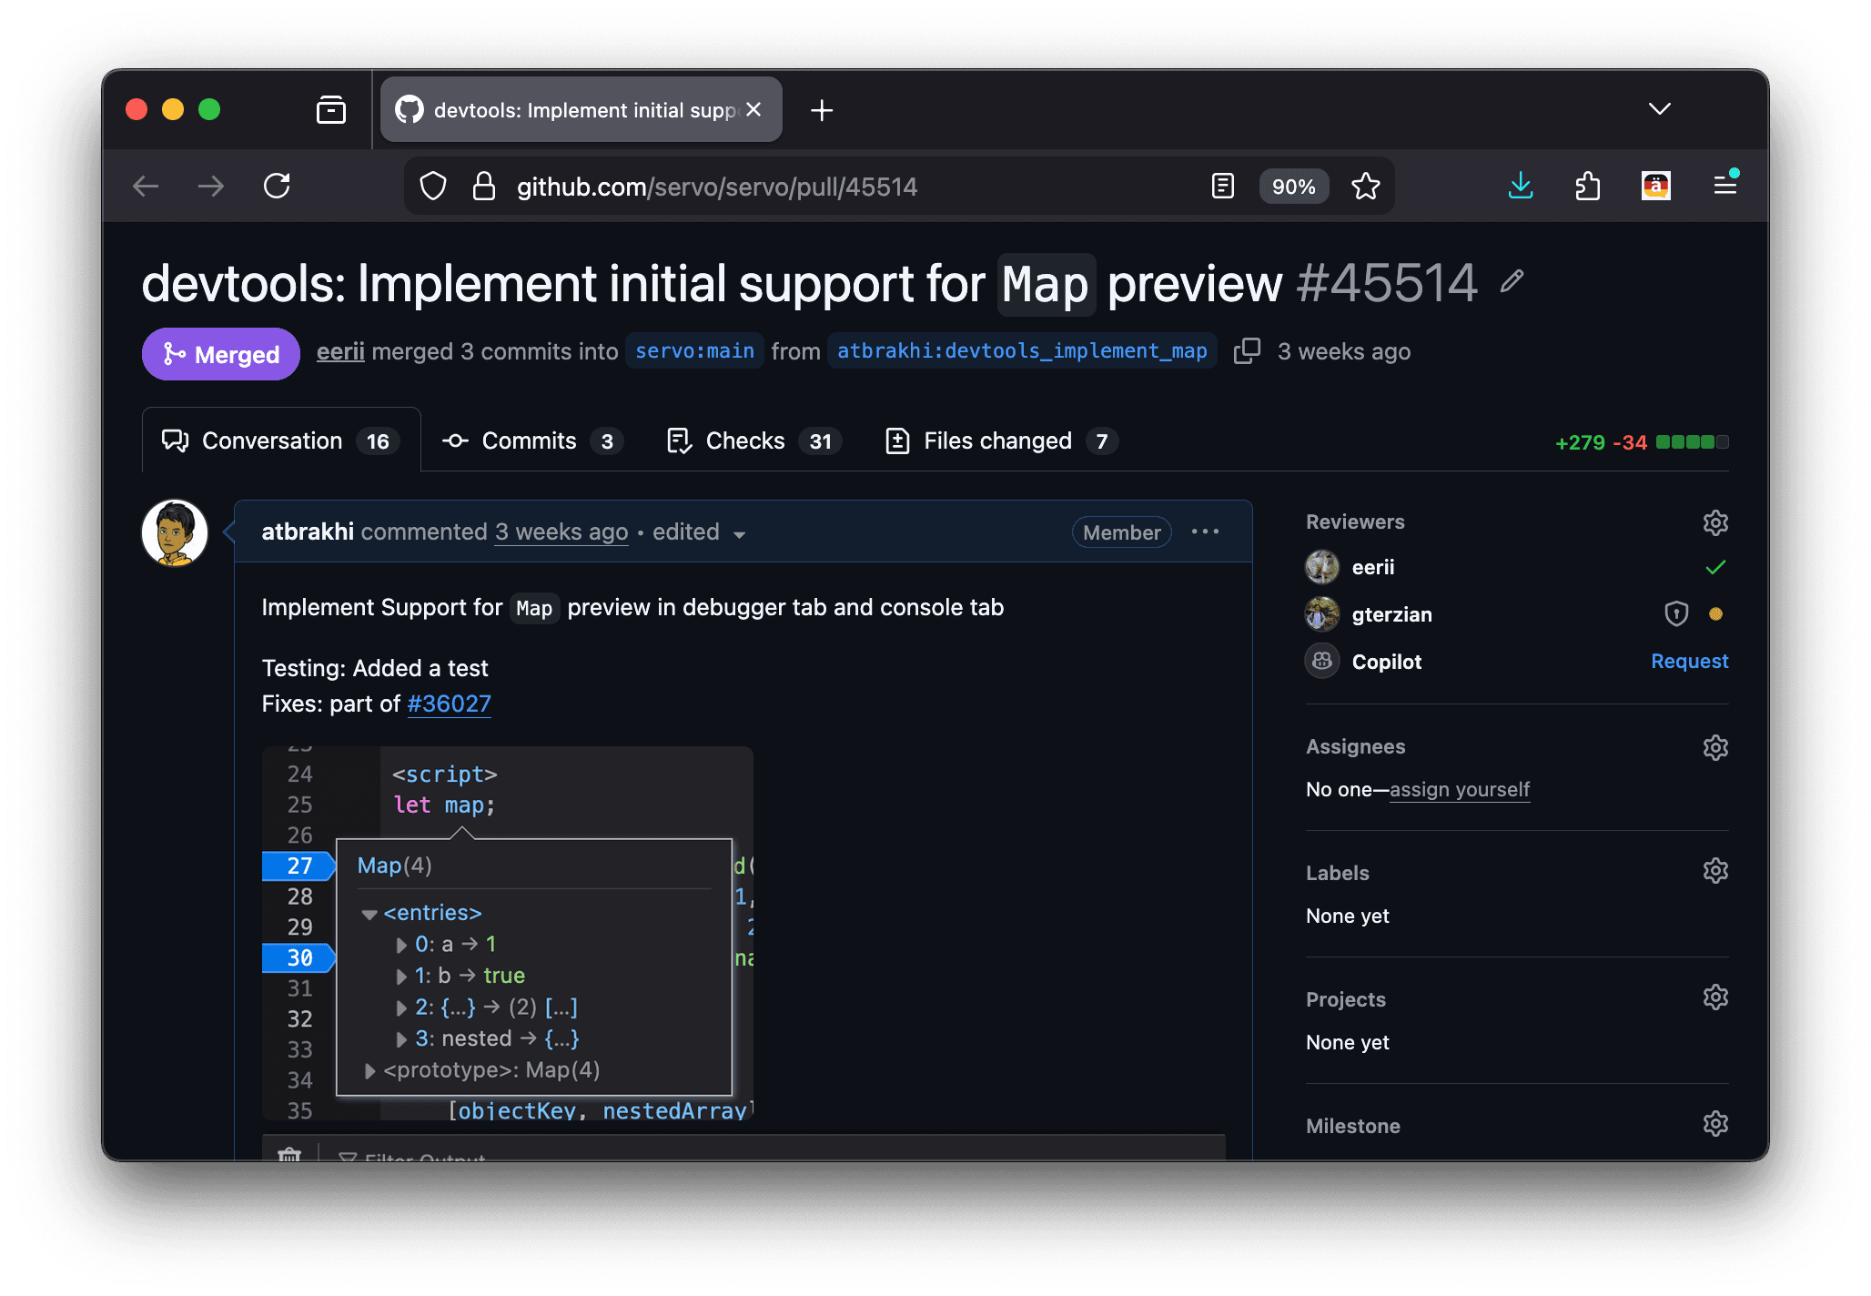Viewport: 1871px width, 1296px height.
Task: Click the Map(4) preview heading
Action: pyautogui.click(x=394, y=866)
